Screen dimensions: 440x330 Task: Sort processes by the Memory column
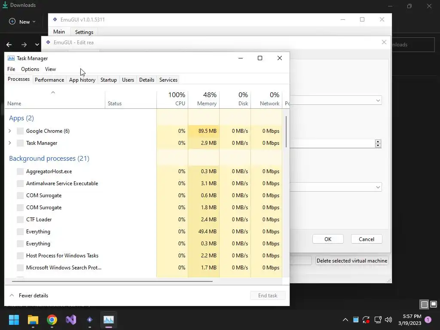click(204, 99)
